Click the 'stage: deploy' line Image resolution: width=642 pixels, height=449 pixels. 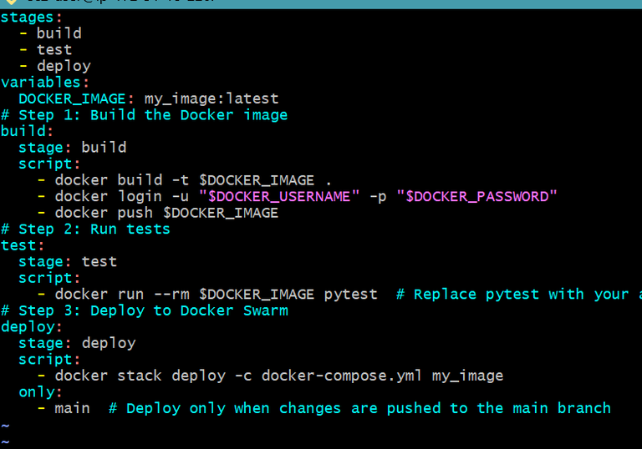coord(77,344)
